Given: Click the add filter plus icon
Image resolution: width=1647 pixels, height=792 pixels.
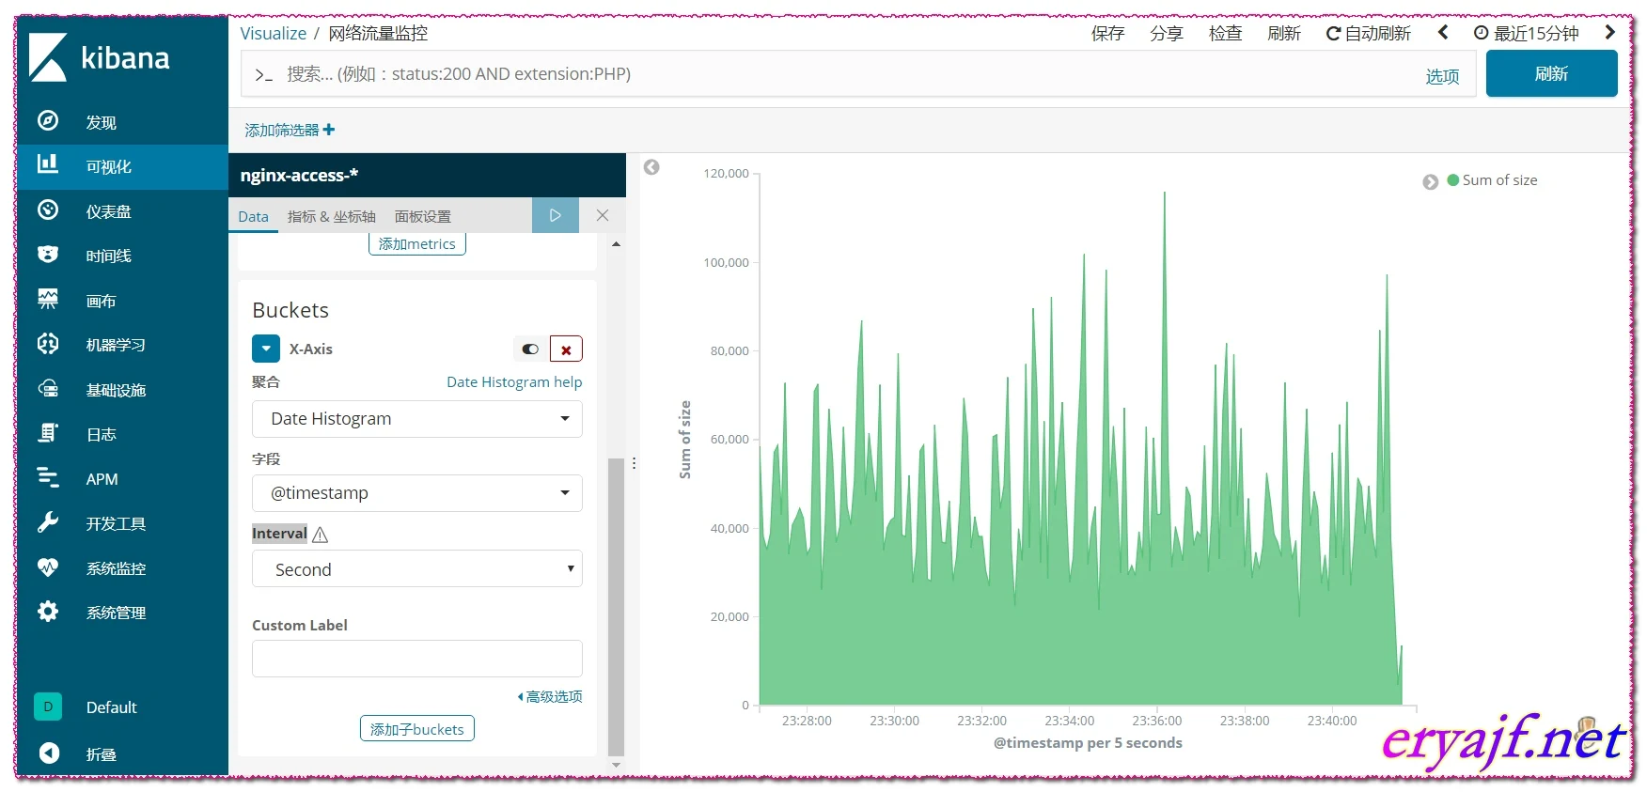Looking at the screenshot, I should (329, 130).
